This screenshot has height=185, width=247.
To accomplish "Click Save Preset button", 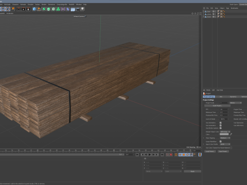I will point(223,152).
